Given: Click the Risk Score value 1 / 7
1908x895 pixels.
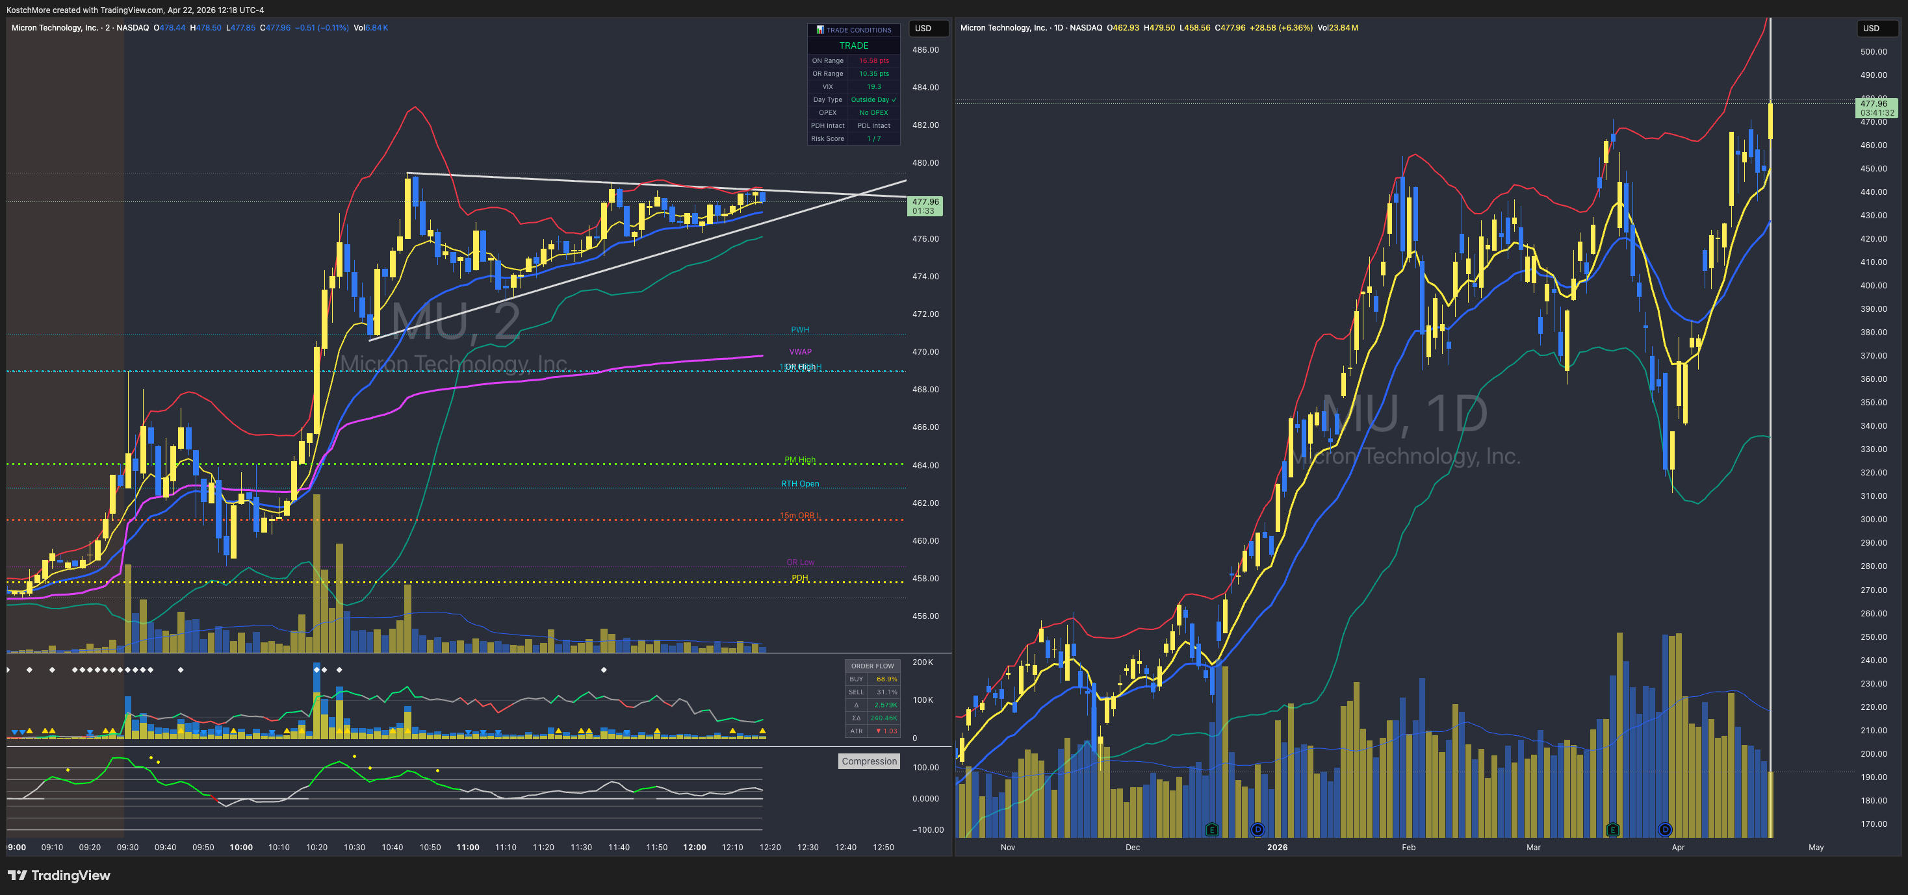Looking at the screenshot, I should (874, 138).
